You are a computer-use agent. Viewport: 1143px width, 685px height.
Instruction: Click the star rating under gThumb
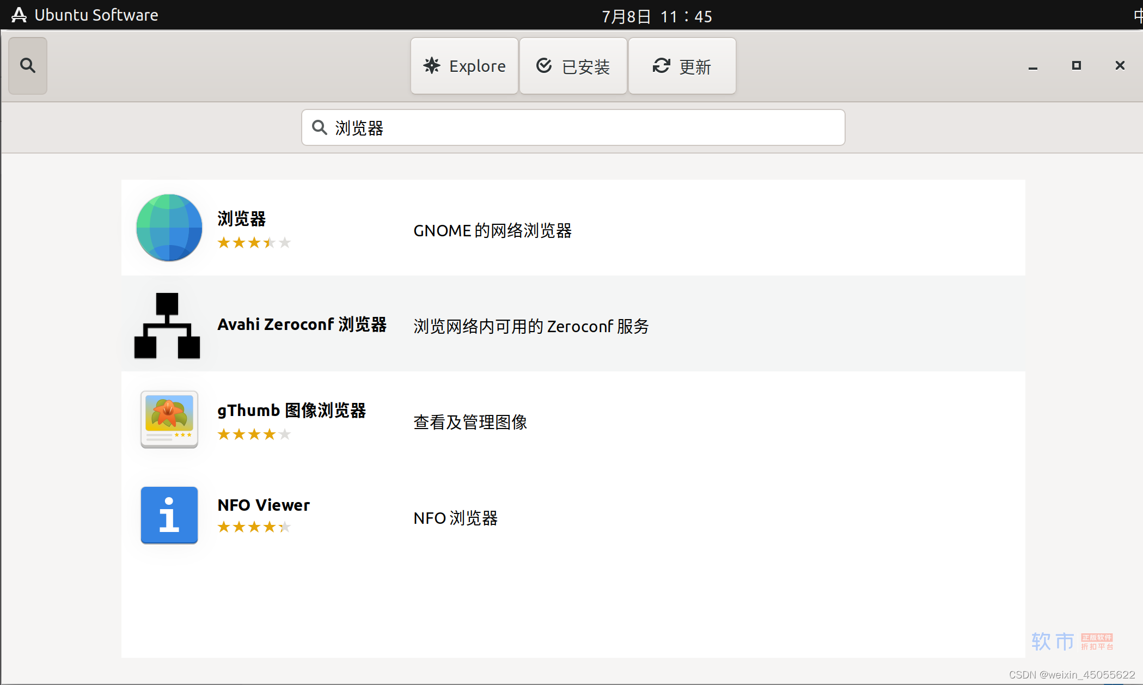254,434
